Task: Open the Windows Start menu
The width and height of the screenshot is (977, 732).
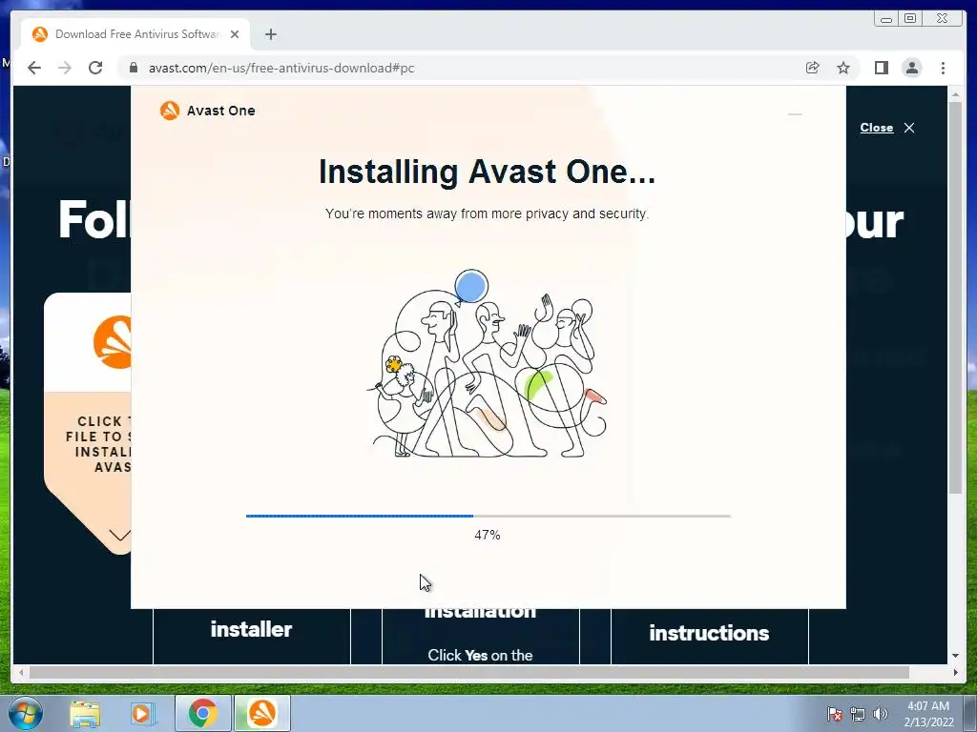Action: pyautogui.click(x=26, y=713)
